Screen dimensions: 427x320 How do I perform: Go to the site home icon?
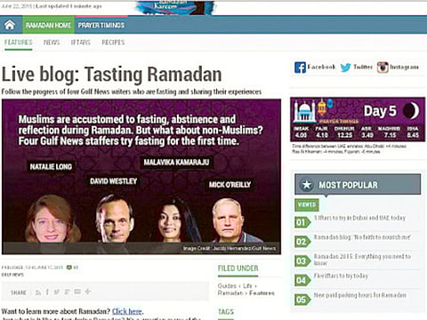10,25
